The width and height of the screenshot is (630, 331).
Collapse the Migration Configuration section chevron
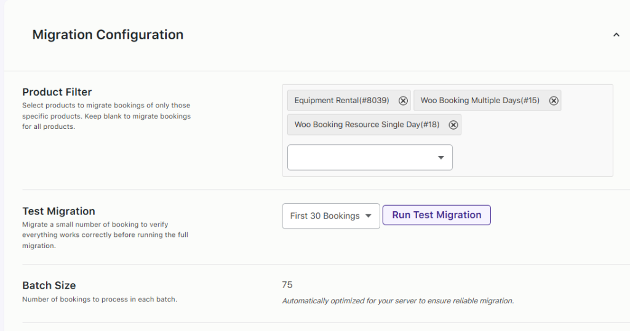(x=616, y=35)
